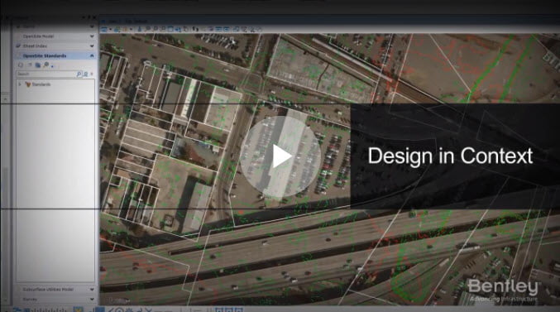Click the first icon in the Standards panel toolbar

pos(21,65)
